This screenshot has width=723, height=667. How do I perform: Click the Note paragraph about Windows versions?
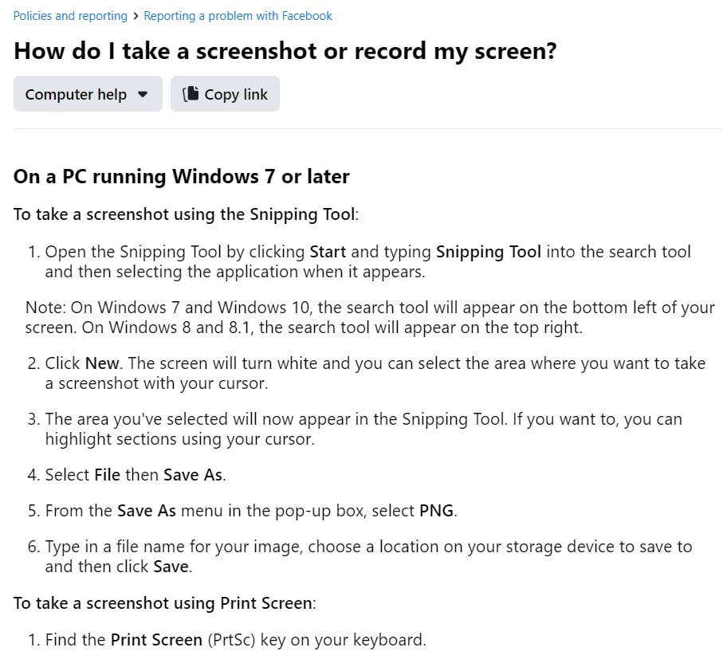(370, 318)
